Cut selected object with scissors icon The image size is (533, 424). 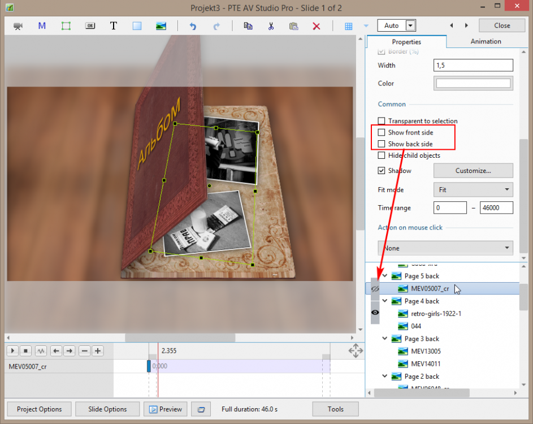(271, 26)
